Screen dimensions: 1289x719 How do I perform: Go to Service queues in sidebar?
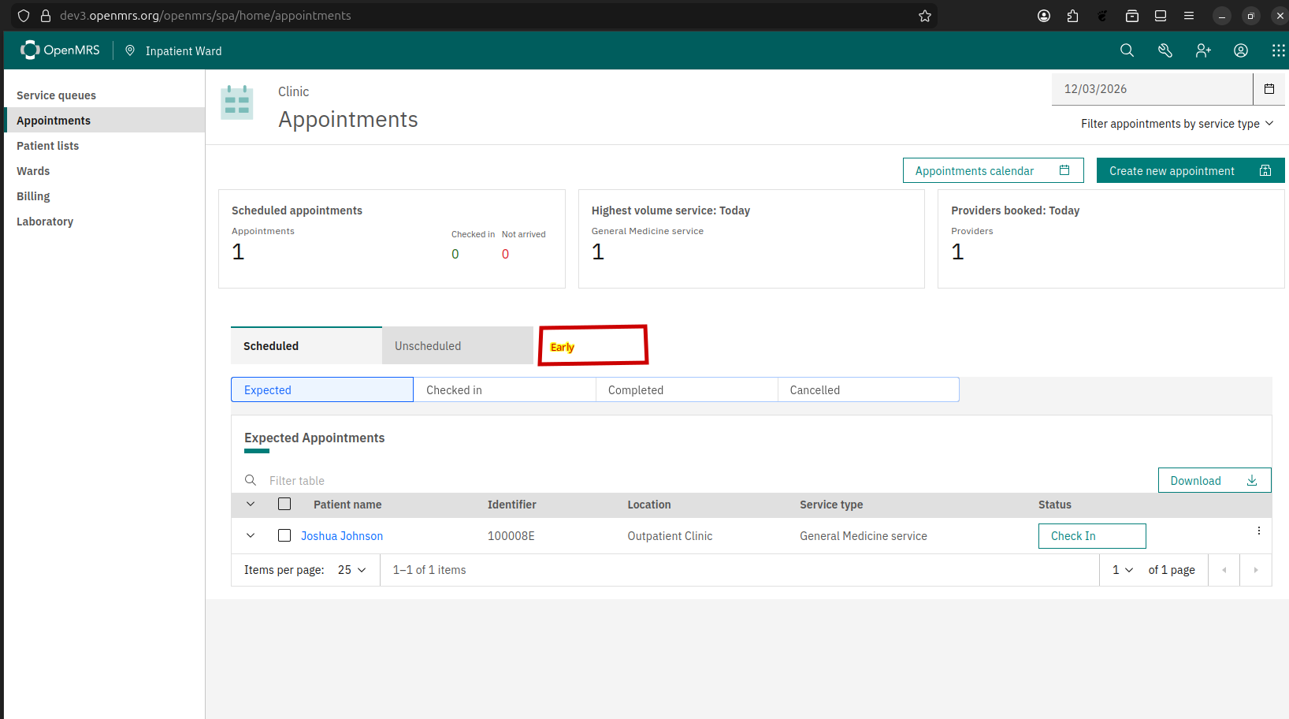[x=56, y=95]
